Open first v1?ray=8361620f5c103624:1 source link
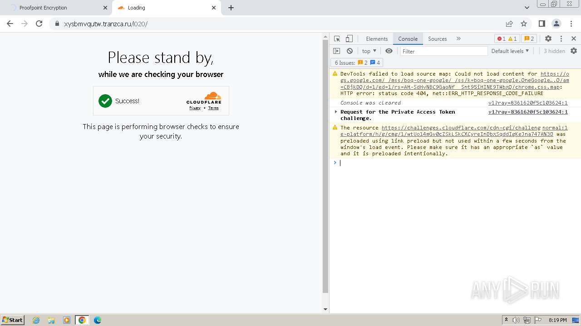581x326 pixels. point(528,103)
